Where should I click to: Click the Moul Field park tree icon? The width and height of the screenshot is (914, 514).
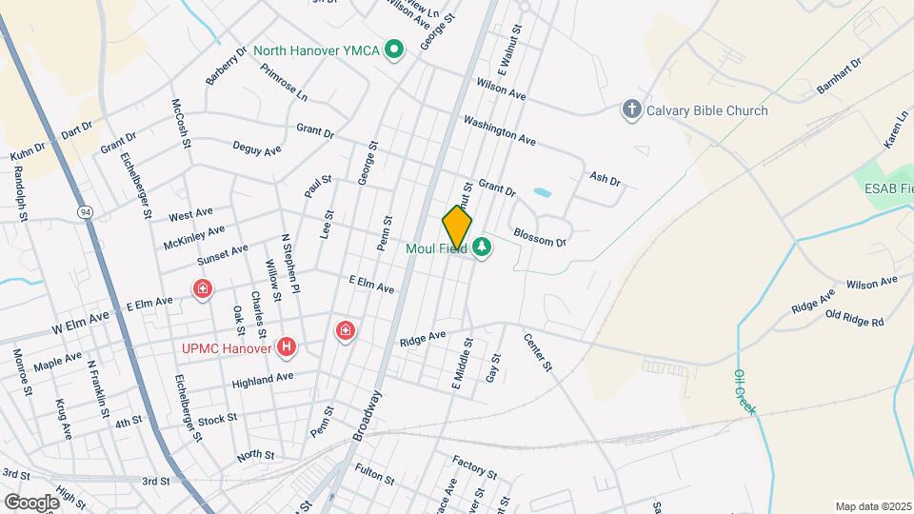[x=482, y=247]
